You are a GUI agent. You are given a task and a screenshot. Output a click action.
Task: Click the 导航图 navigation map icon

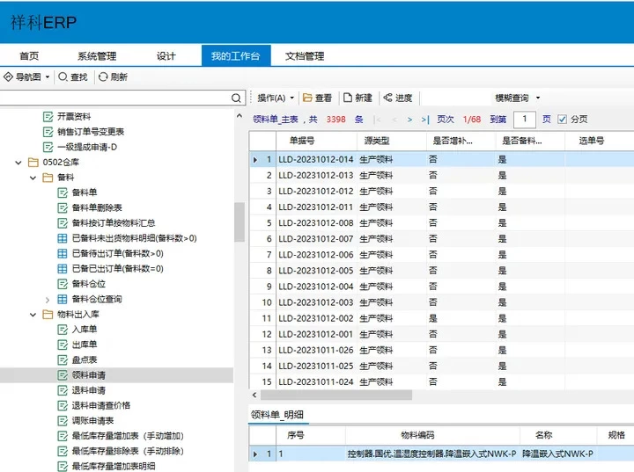click(x=9, y=77)
